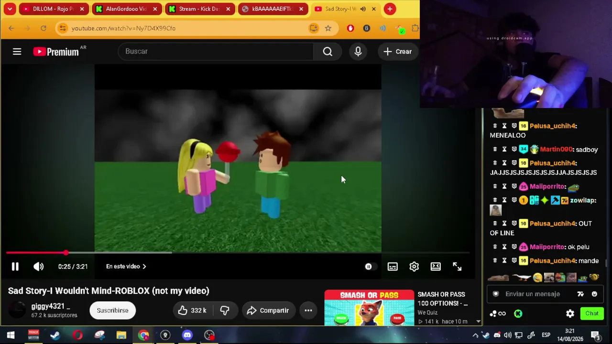
Task: Open the YouTube guide hamburger menu
Action: click(x=17, y=52)
